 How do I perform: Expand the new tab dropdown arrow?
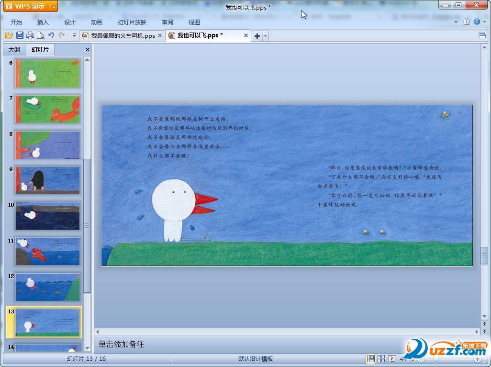coord(265,36)
